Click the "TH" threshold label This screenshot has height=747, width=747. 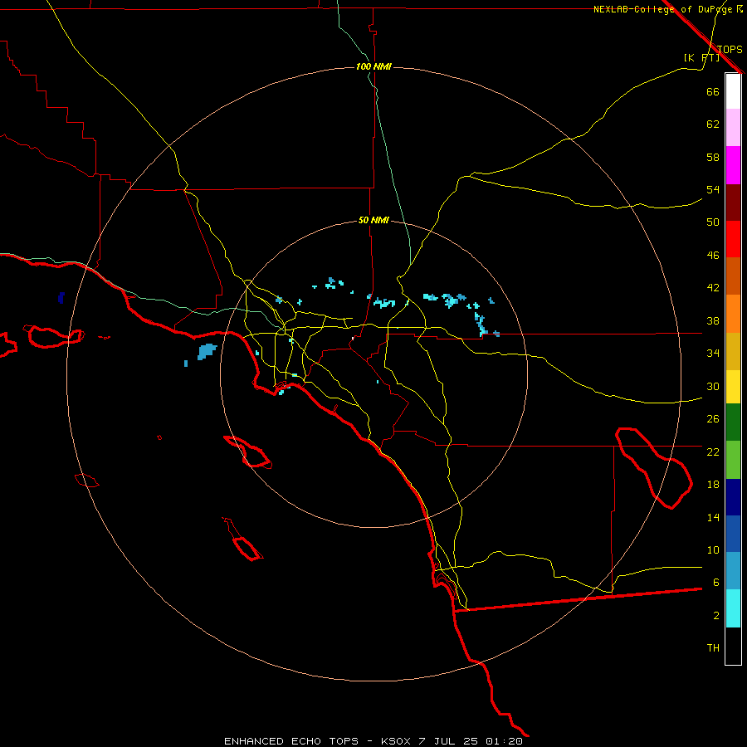tap(713, 648)
